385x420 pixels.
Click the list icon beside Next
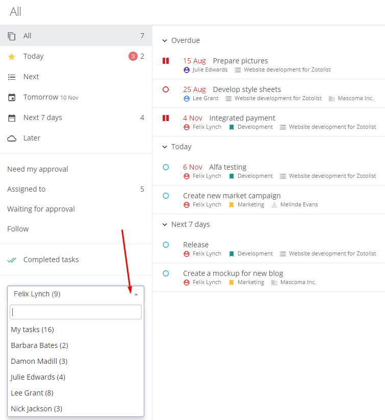coord(12,77)
